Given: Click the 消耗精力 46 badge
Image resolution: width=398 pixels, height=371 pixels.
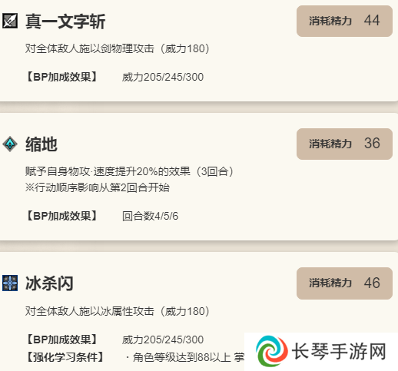Looking at the screenshot, I should (x=344, y=283).
